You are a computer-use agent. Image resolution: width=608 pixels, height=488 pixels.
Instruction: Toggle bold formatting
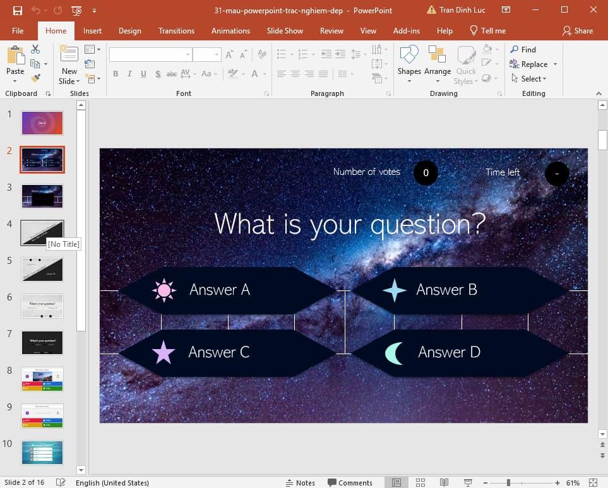(116, 74)
